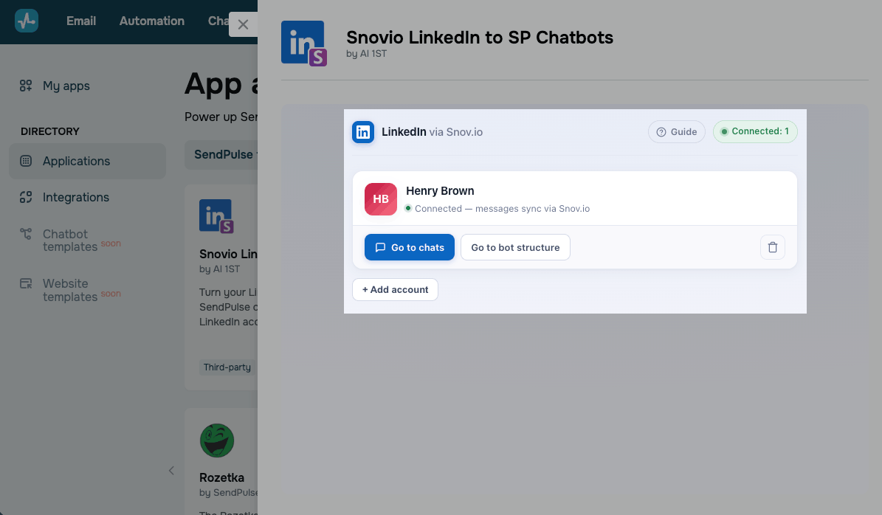Image resolution: width=882 pixels, height=515 pixels.
Task: Go to My apps
Action: (x=66, y=86)
